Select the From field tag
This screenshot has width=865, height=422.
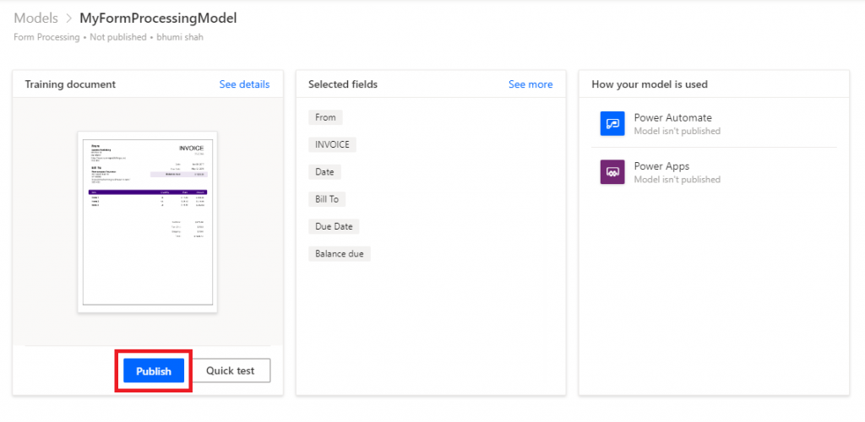[x=325, y=117]
